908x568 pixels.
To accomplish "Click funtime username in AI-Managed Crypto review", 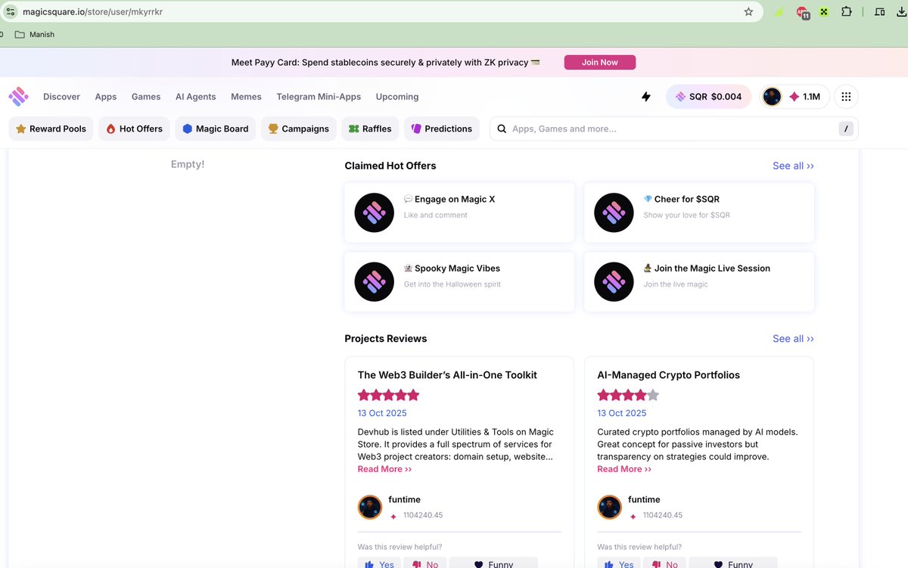I will point(644,500).
